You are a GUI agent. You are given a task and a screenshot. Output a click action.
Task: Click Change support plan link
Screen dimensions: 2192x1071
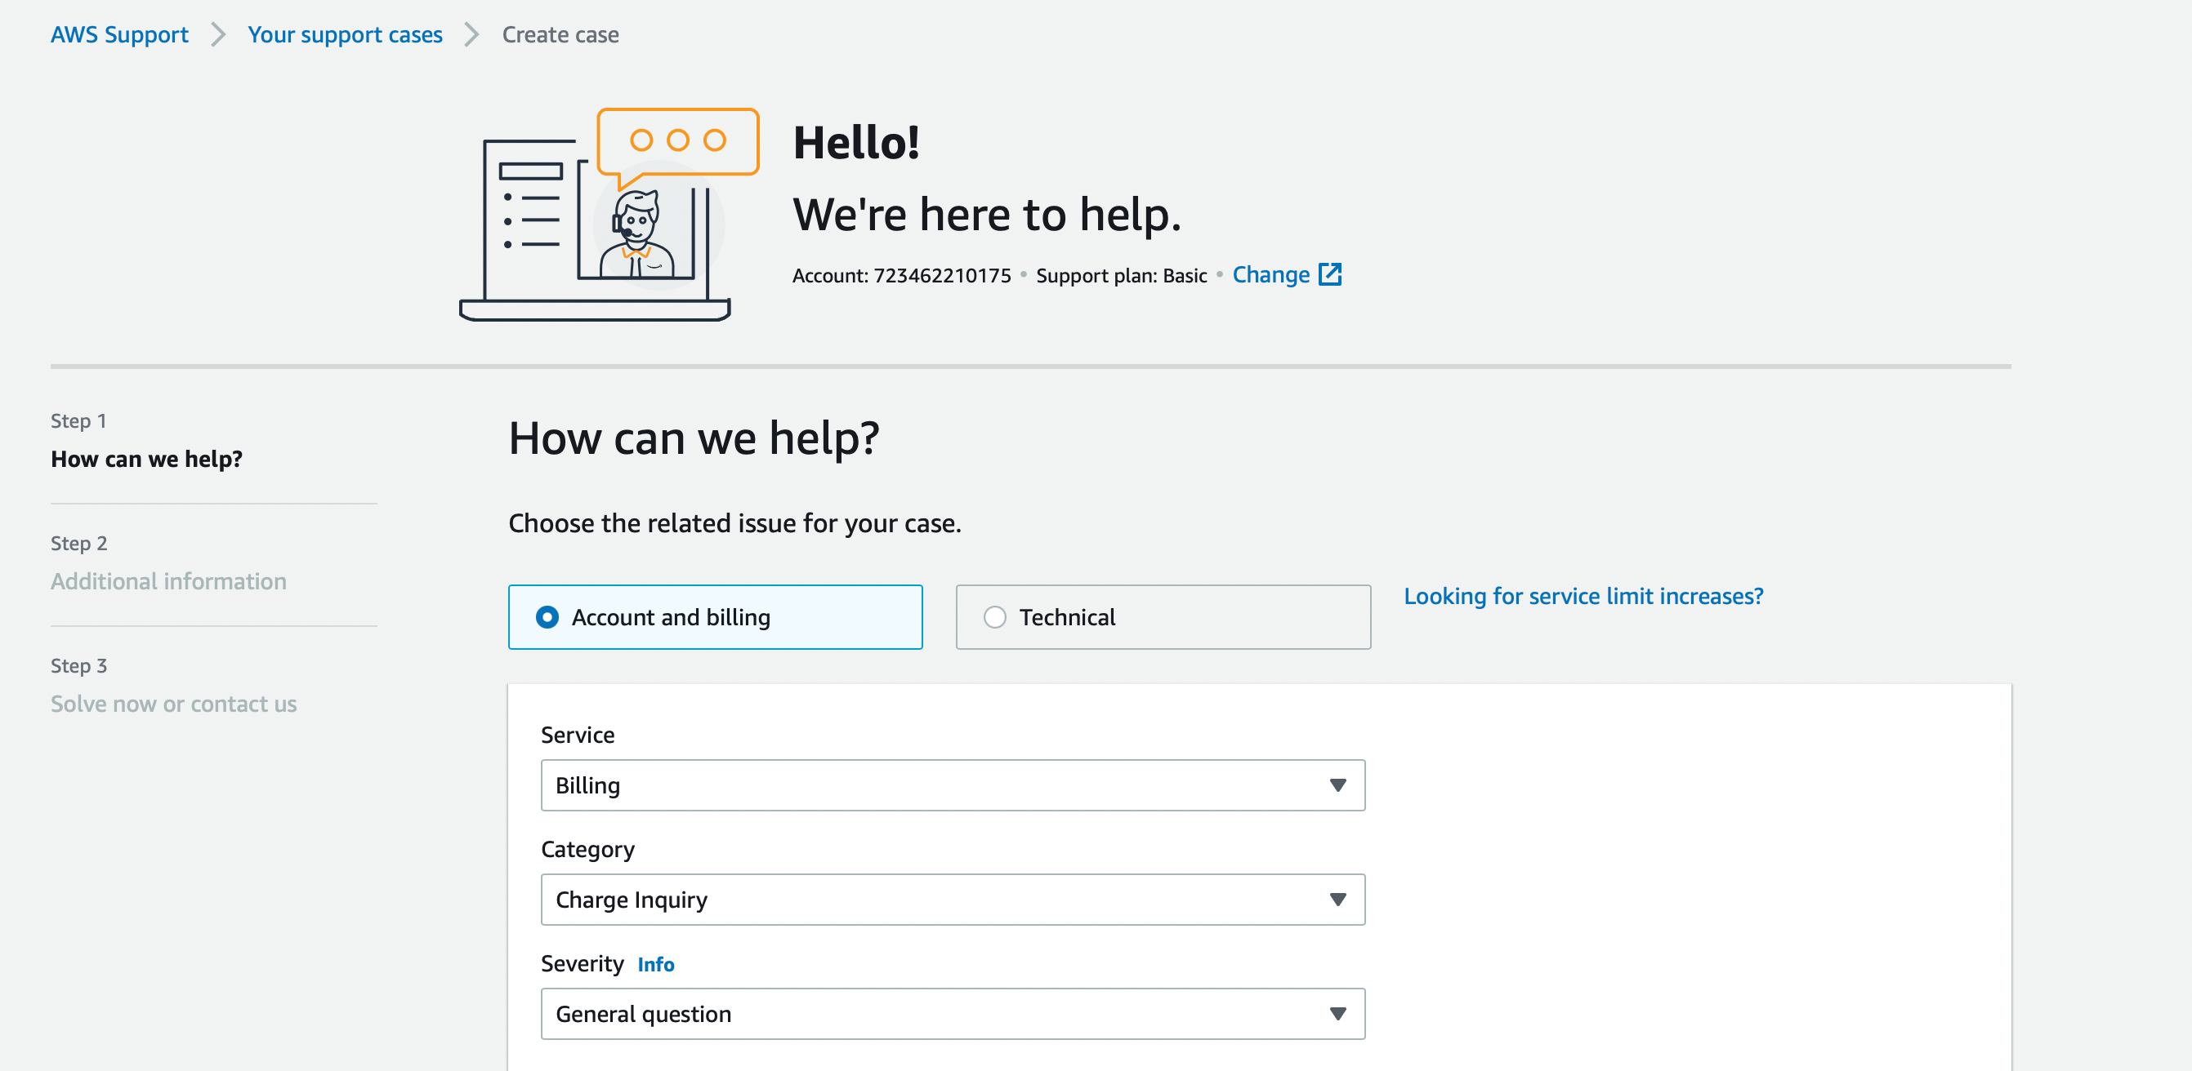tap(1270, 274)
